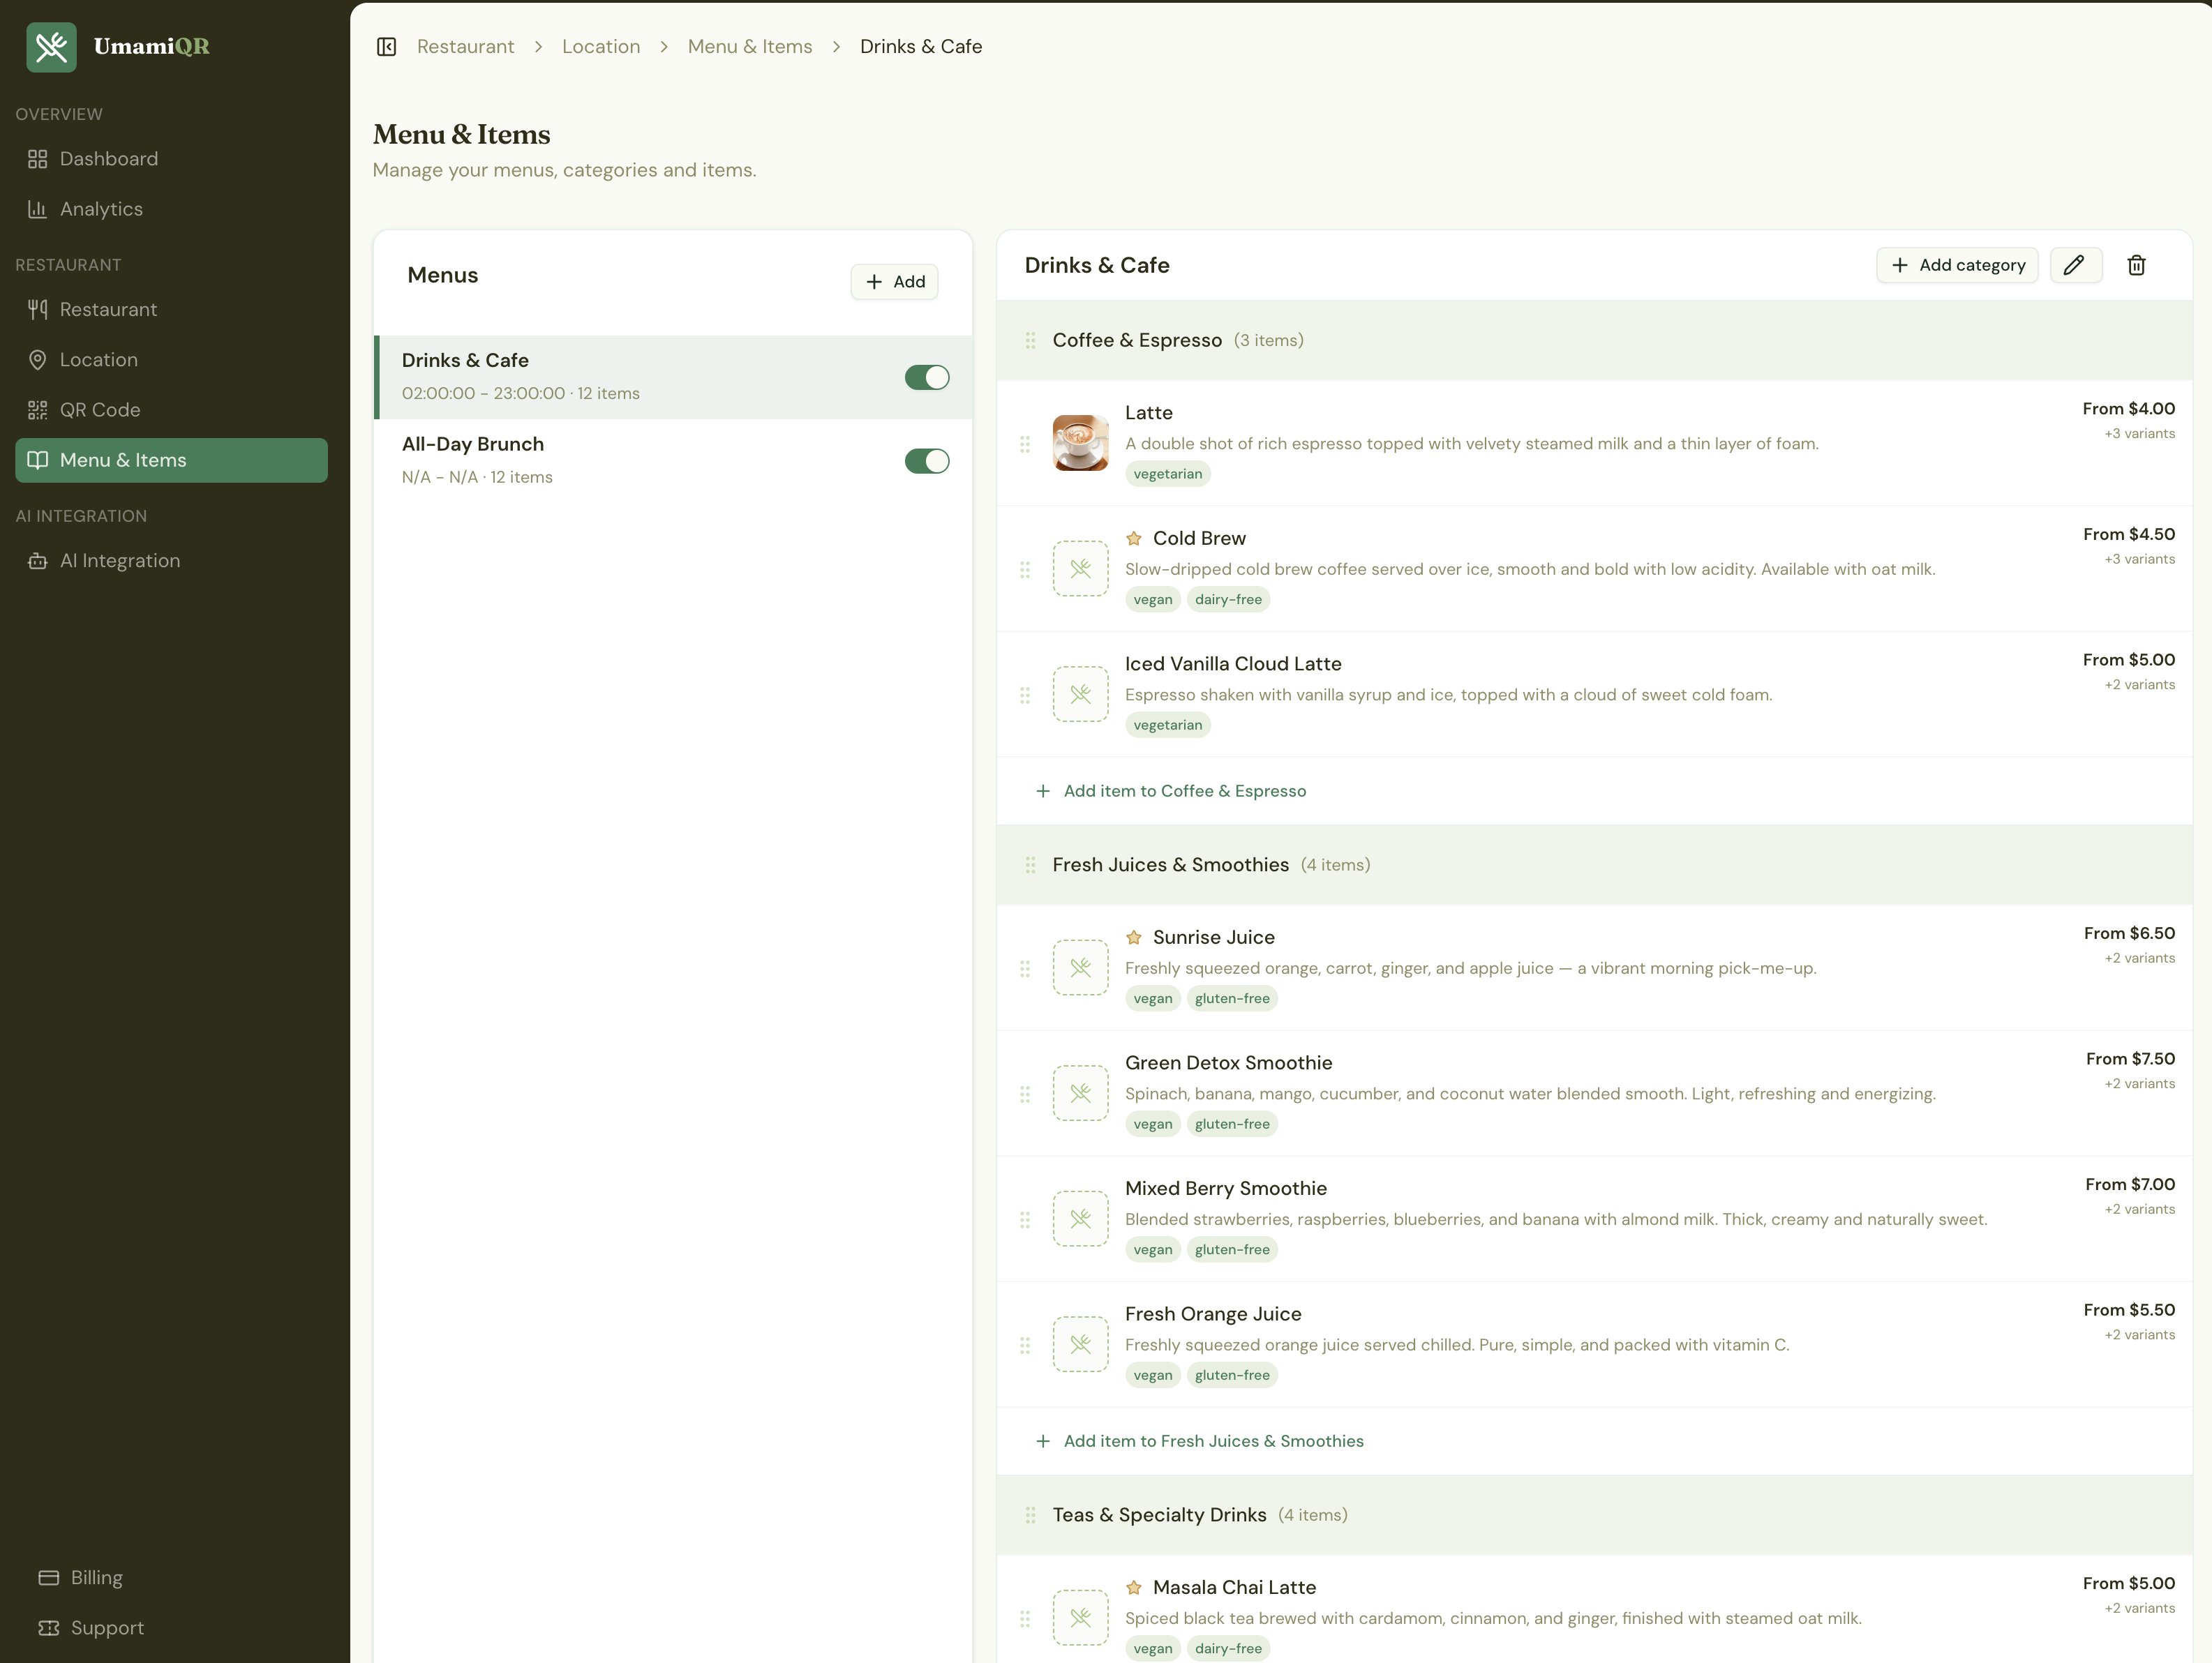
Task: Add item to Coffee & Espresso
Action: [x=1171, y=790]
